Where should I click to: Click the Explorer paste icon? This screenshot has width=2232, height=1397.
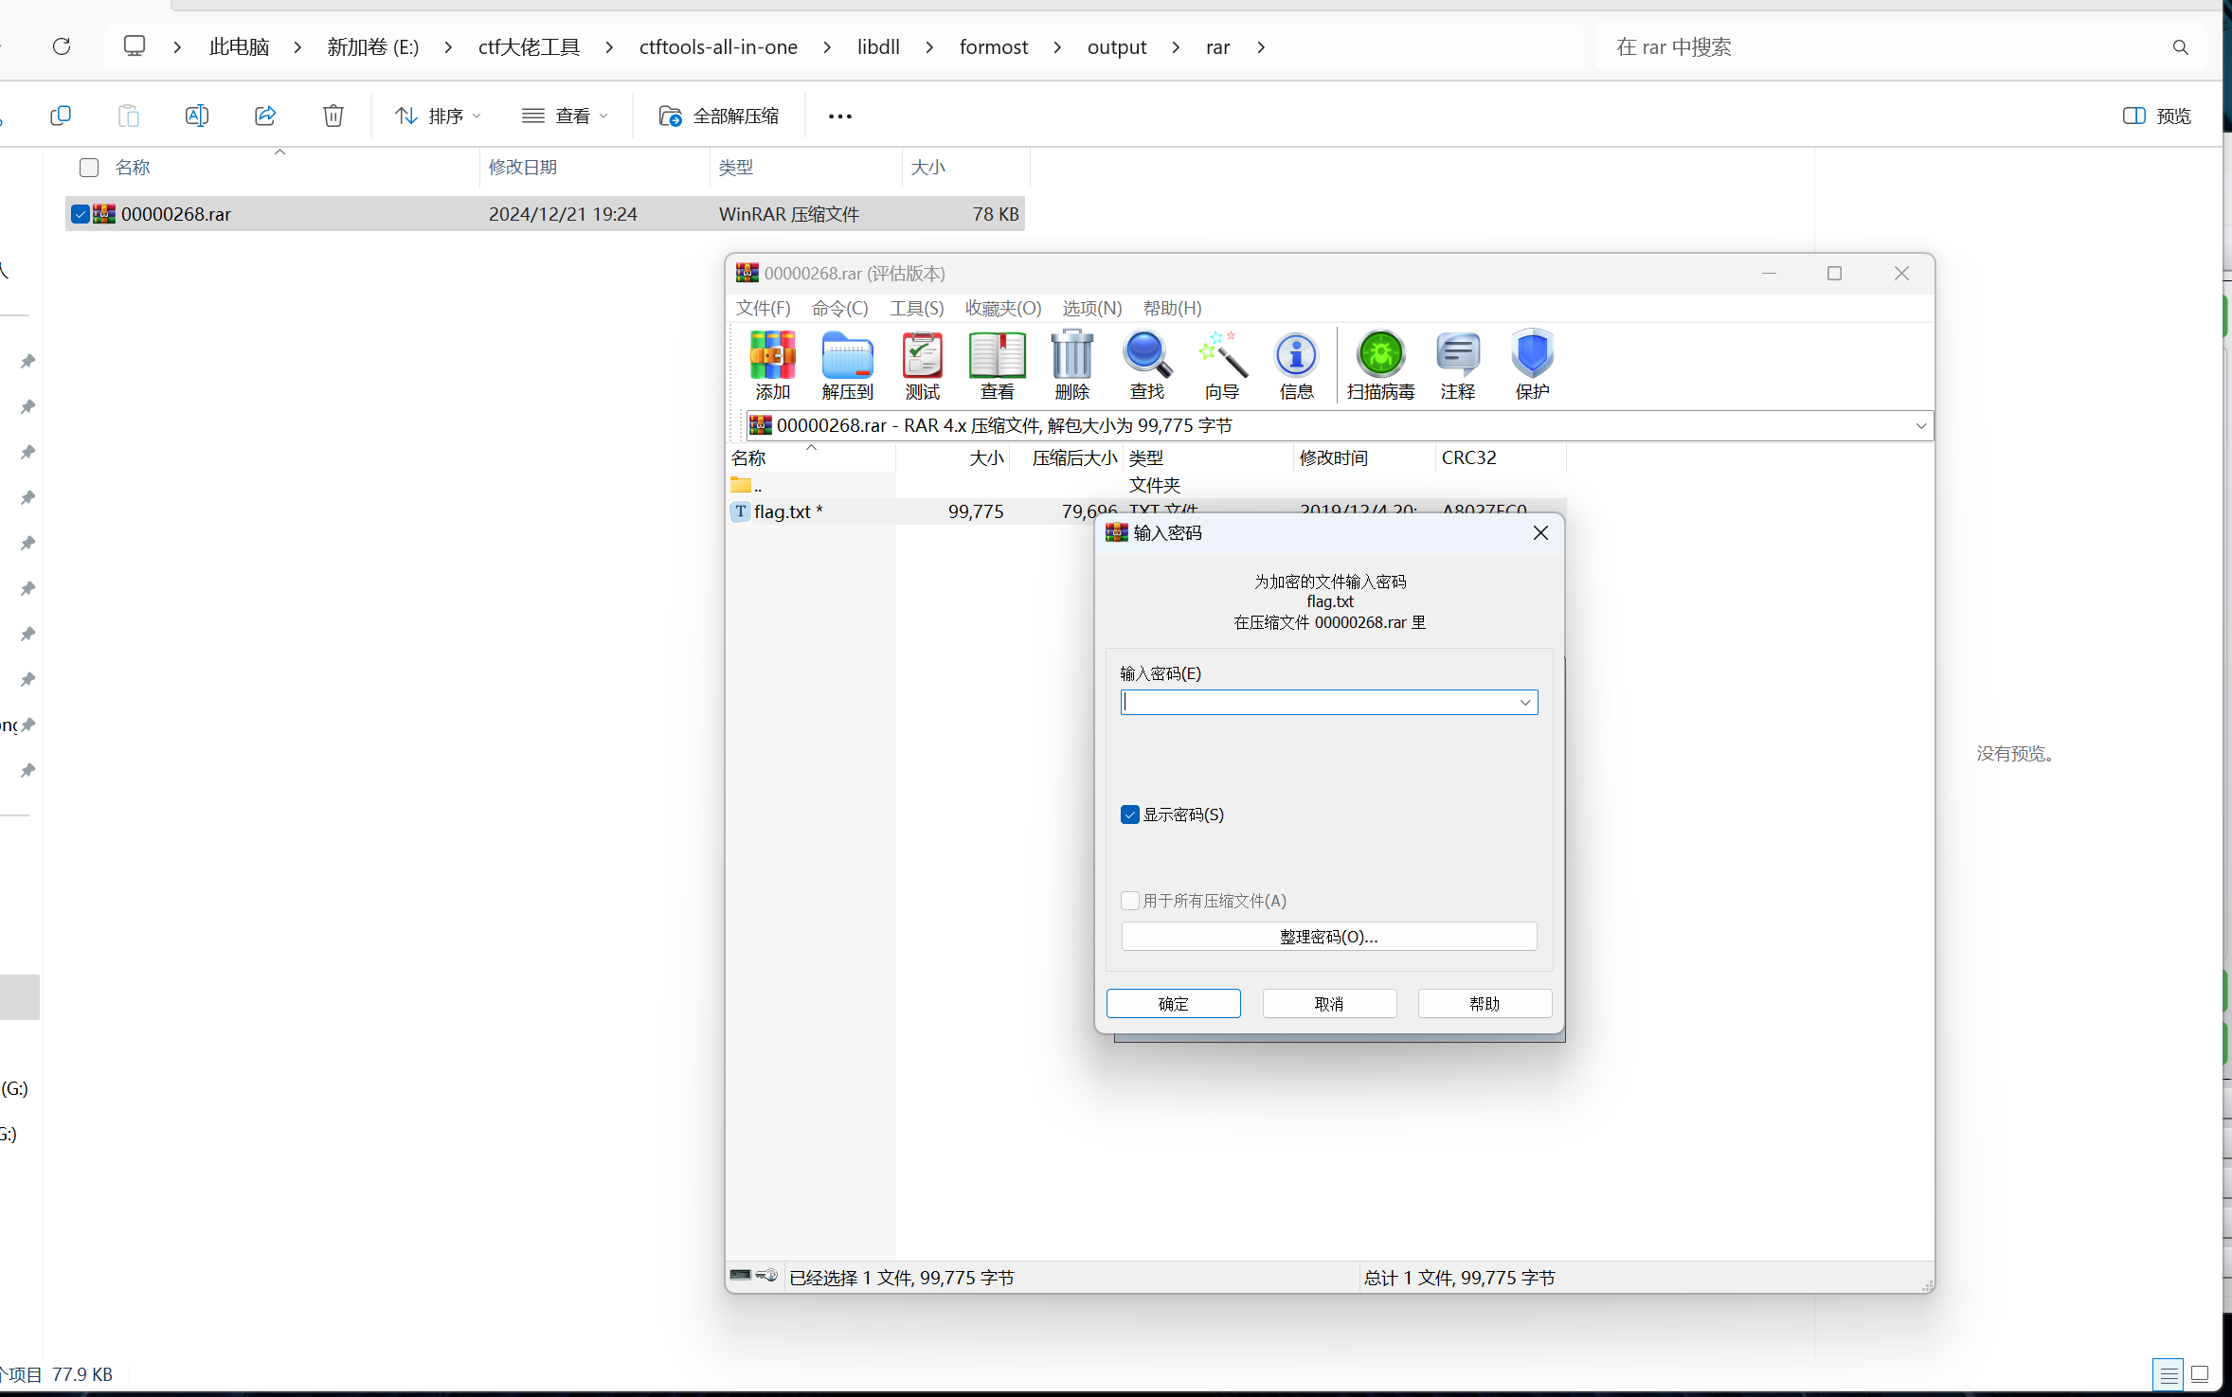[129, 116]
